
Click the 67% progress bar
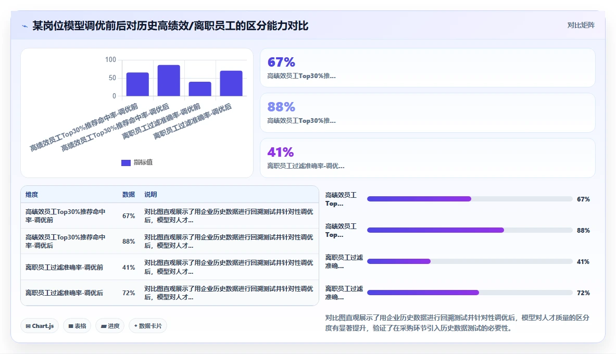point(470,199)
